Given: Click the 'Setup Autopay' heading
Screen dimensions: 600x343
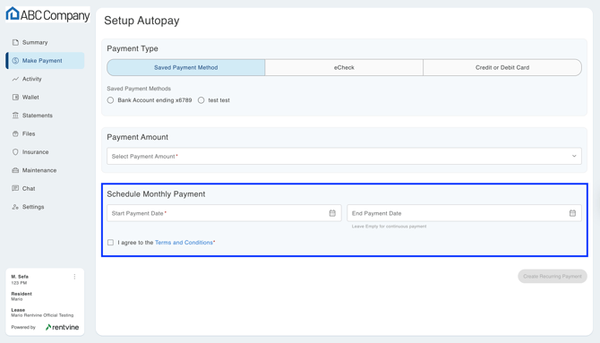Looking at the screenshot, I should point(141,21).
